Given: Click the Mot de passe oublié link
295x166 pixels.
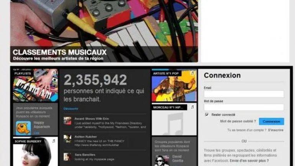Looking at the screenshot, I should [238, 121].
